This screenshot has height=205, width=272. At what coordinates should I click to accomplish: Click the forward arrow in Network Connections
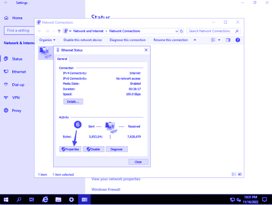47,31
